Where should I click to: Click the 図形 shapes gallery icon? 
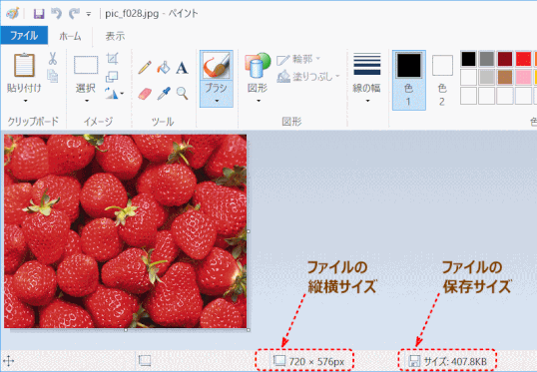pos(258,65)
